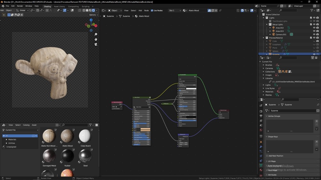Open the Object Constraints tab icon
Viewport: 321px width, 180px height.
(x=261, y=161)
